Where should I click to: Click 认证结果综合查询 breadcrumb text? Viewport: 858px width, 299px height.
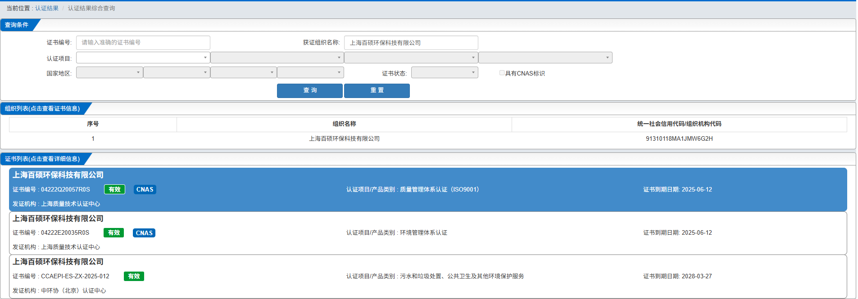91,8
